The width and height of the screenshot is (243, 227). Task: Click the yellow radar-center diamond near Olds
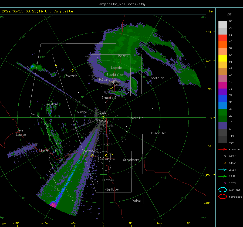click(x=103, y=117)
